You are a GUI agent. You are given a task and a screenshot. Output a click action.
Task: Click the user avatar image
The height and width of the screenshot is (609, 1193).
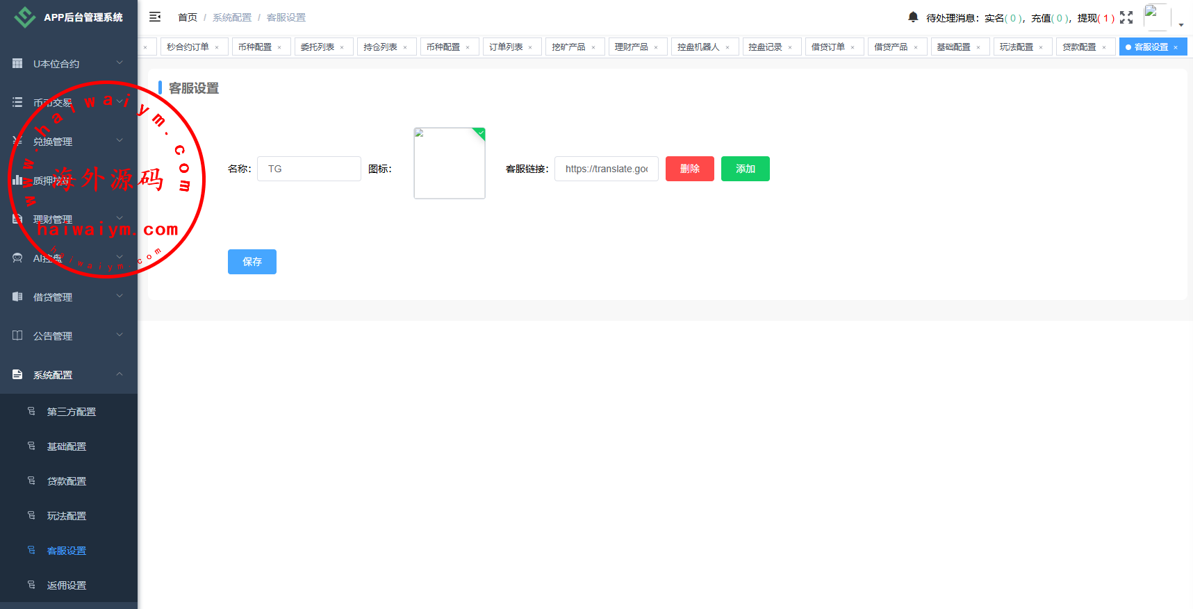(x=1156, y=17)
